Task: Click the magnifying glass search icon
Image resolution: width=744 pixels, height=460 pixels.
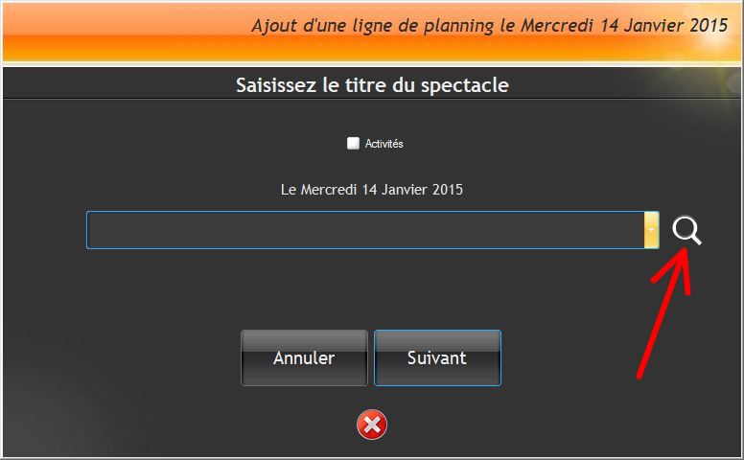Action: click(686, 230)
